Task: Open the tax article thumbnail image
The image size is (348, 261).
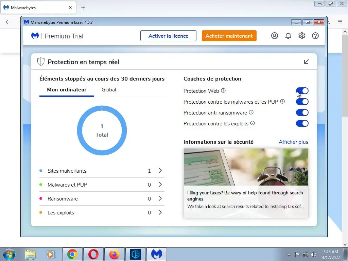Action: click(x=246, y=167)
